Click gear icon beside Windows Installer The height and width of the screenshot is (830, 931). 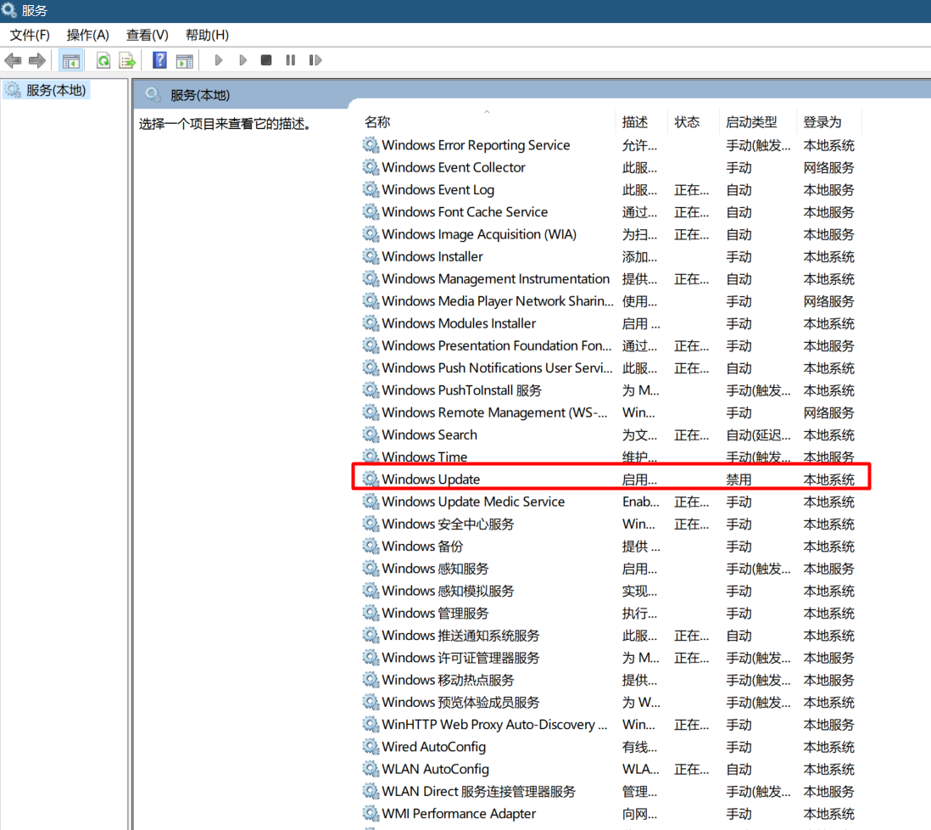tap(371, 256)
